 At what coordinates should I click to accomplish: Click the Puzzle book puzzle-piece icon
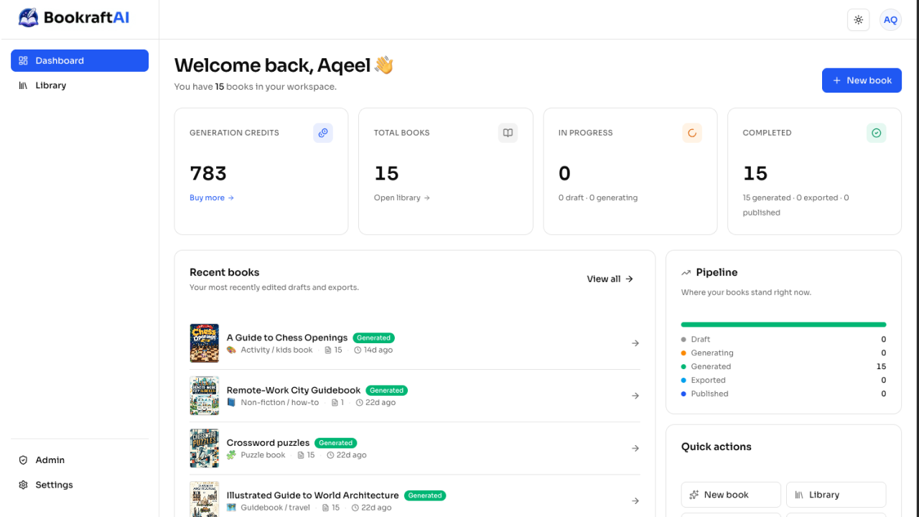point(231,455)
